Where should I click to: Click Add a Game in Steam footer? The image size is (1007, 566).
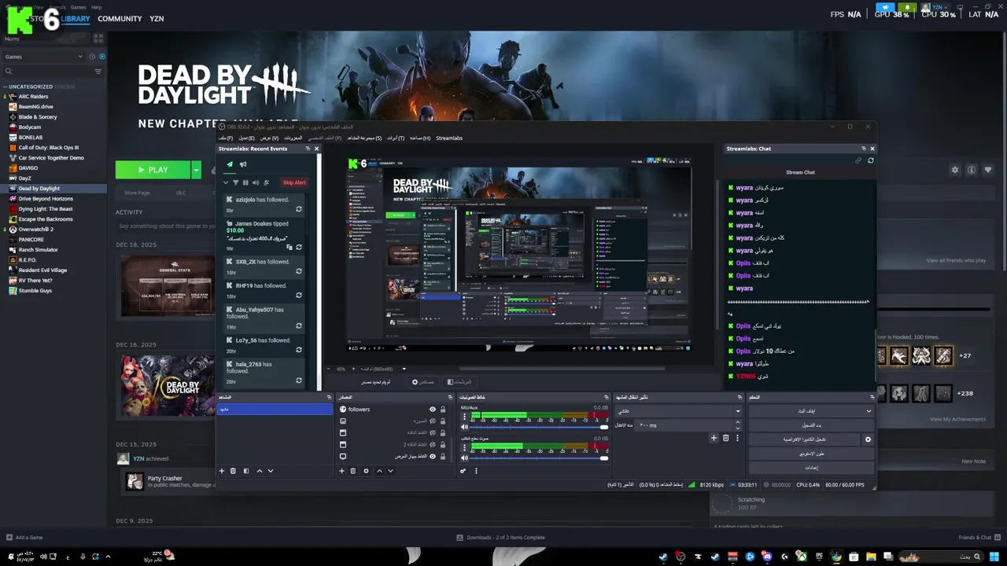click(x=24, y=538)
